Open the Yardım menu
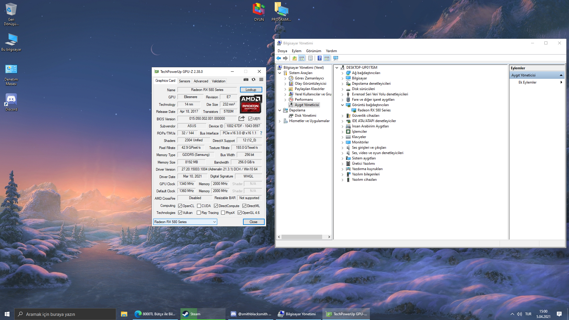This screenshot has width=569, height=320. tap(331, 51)
